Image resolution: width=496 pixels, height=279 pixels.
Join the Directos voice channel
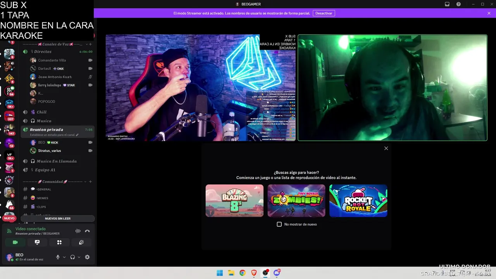[57, 52]
